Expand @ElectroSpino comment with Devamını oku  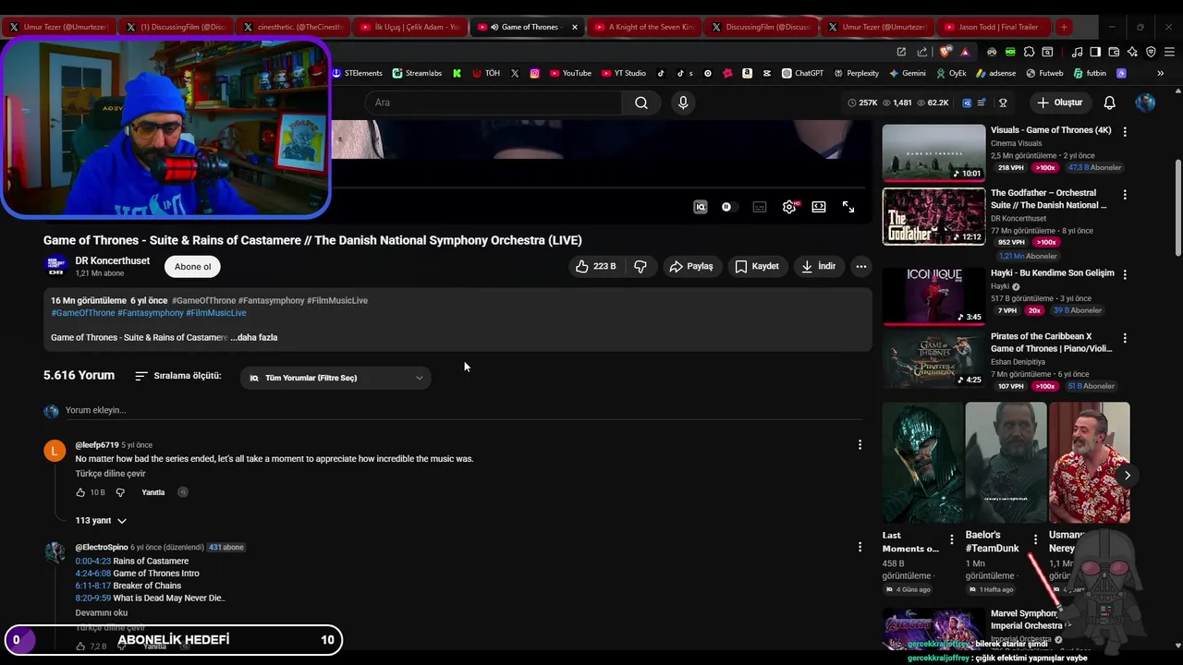click(x=102, y=612)
